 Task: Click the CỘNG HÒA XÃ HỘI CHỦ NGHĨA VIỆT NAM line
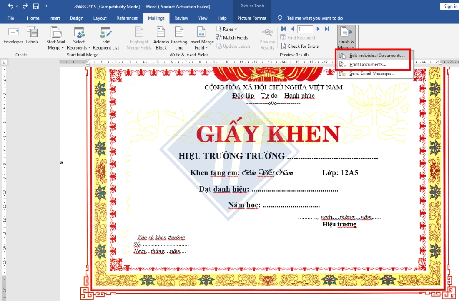coord(273,87)
